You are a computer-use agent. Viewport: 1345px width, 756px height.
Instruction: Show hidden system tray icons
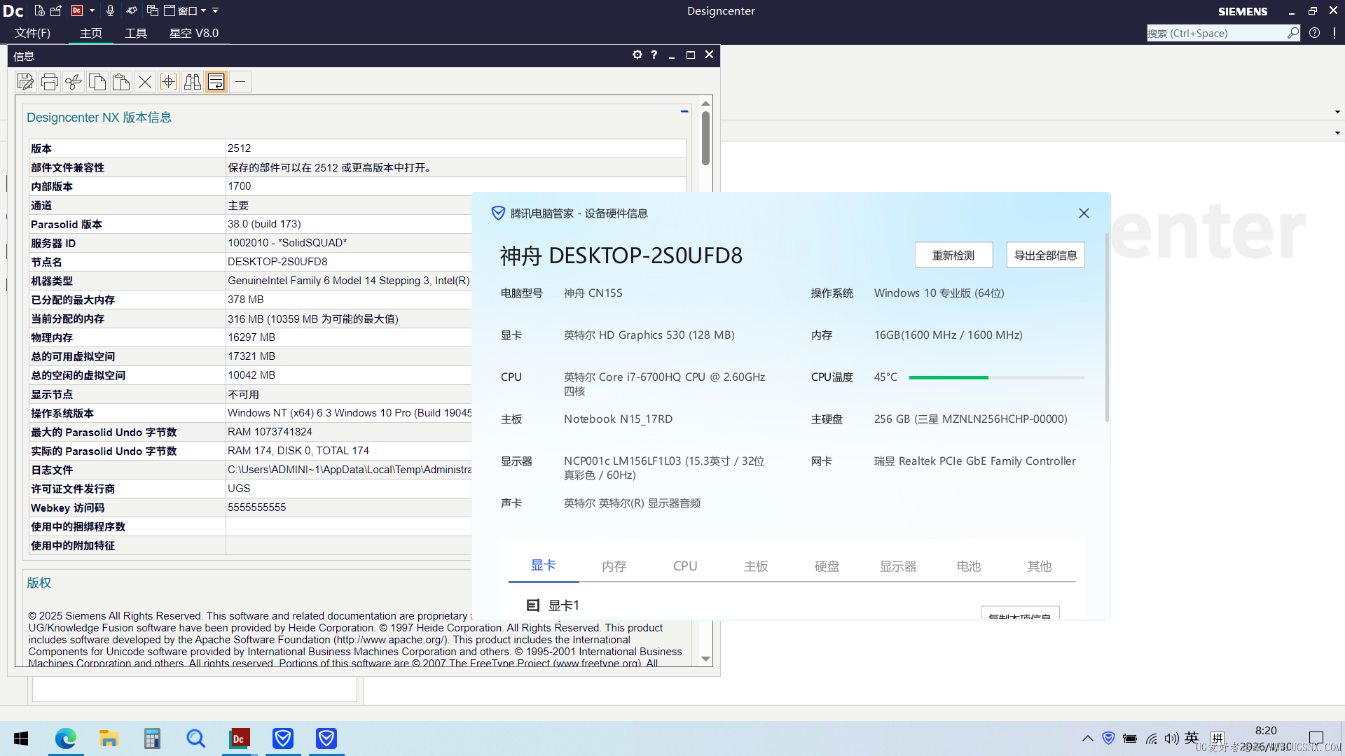1087,738
